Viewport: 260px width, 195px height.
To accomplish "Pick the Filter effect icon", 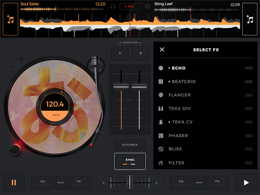I will [x=160, y=163].
